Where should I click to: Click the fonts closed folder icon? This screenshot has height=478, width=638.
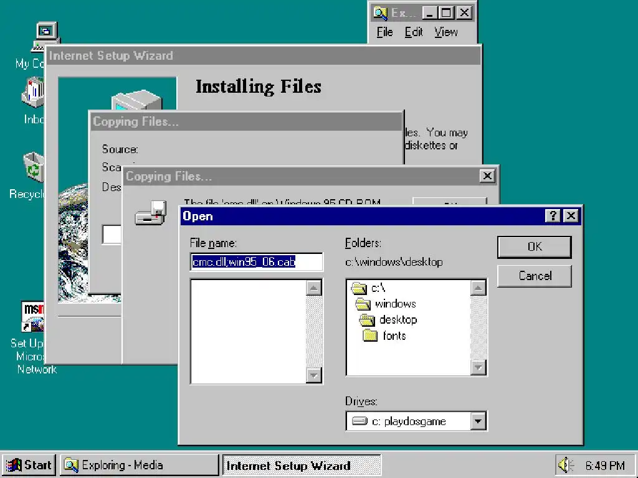(x=370, y=335)
